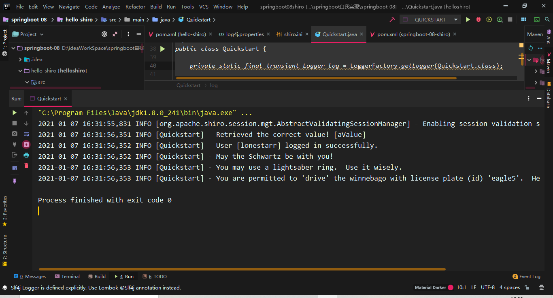Hide the Project panel
Viewport: 553px width, 298px height.
coord(138,34)
